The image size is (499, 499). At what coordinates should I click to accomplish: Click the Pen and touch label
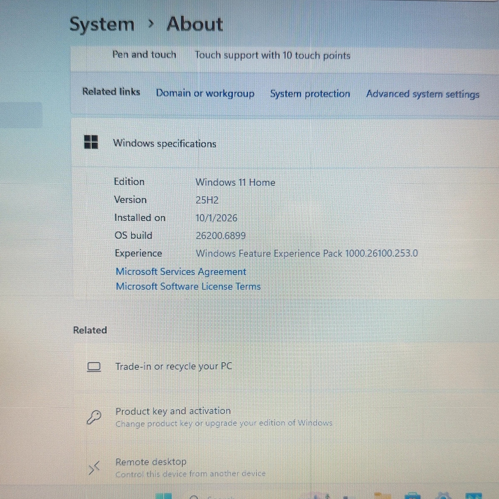click(x=144, y=54)
